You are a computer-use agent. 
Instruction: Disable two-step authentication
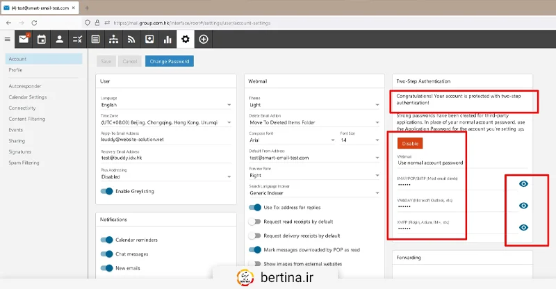(410, 143)
